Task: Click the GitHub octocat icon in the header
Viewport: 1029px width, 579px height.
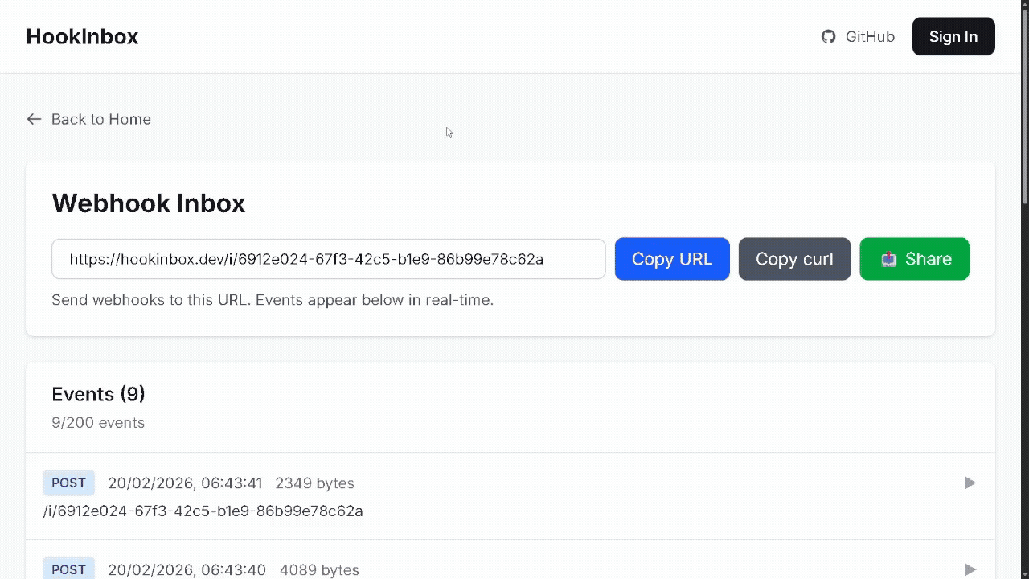Action: (828, 36)
